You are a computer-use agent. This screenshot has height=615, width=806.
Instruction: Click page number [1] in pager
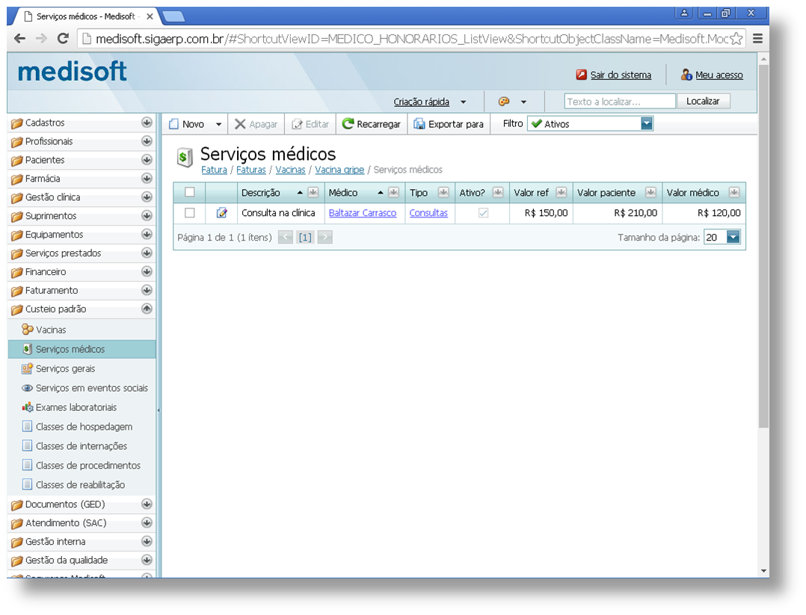tap(305, 238)
